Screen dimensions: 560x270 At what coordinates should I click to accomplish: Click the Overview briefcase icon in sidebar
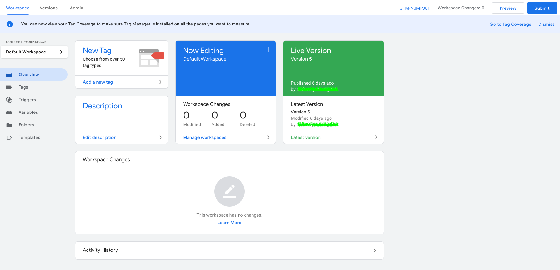pos(9,75)
